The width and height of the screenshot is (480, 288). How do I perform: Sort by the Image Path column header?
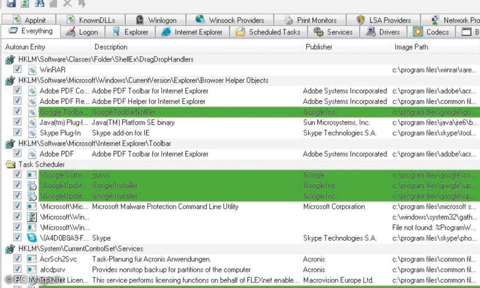[x=436, y=47]
